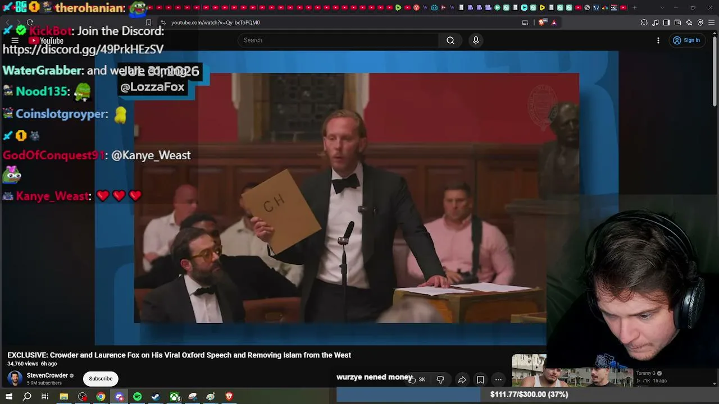Share the video using the arrow icon

462,380
